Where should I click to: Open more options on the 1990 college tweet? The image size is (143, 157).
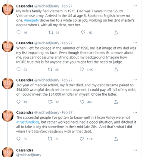135,43
